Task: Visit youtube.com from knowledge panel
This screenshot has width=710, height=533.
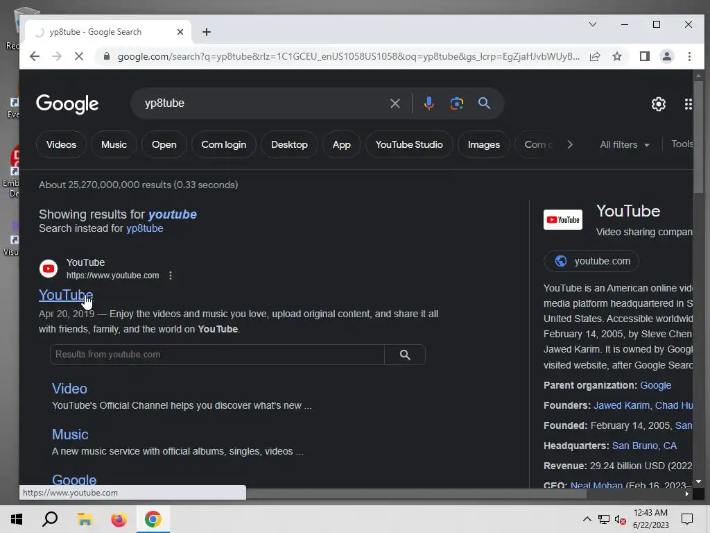Action: click(x=591, y=261)
